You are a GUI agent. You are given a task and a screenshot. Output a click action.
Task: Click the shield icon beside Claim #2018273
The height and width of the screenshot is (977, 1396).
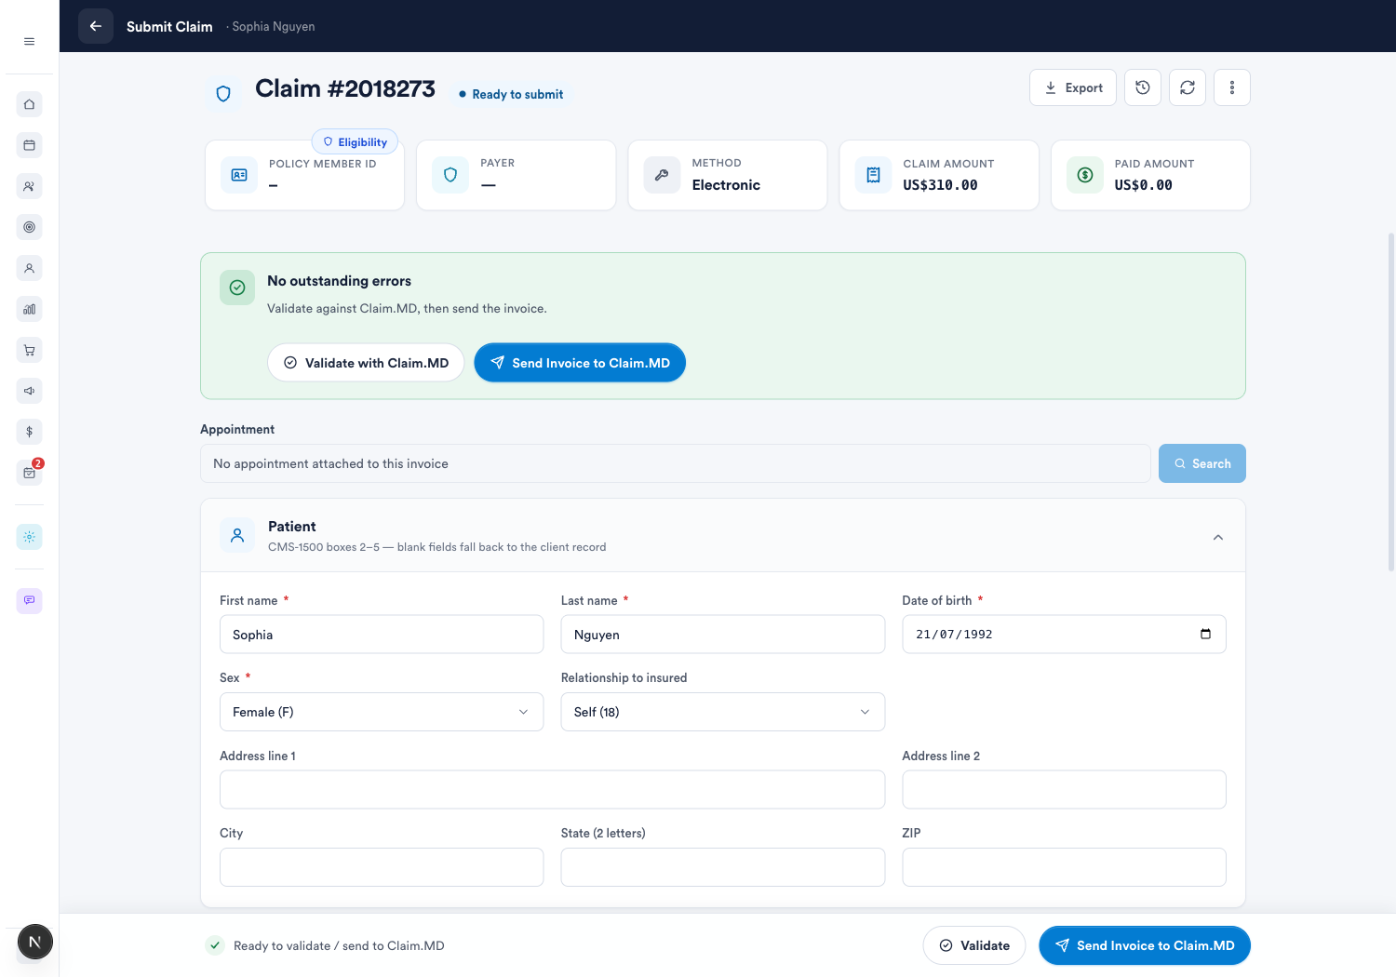click(223, 94)
